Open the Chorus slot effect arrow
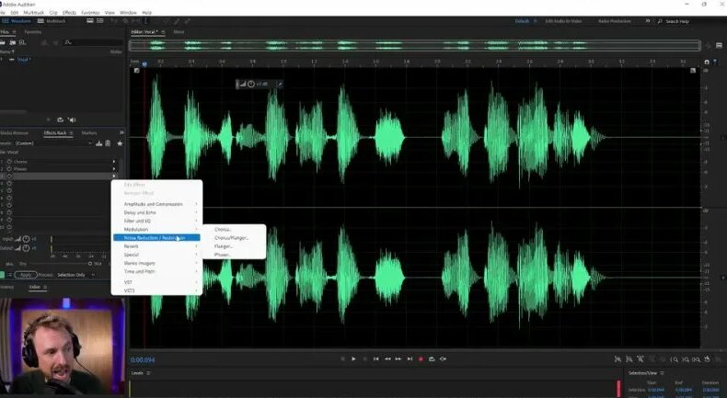 113,162
